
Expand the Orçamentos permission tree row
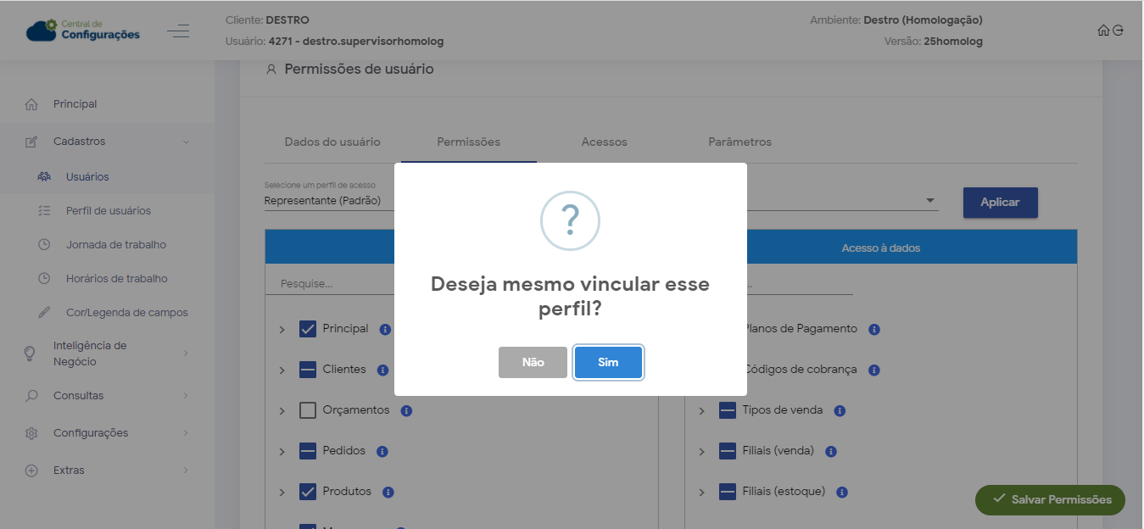tap(282, 410)
